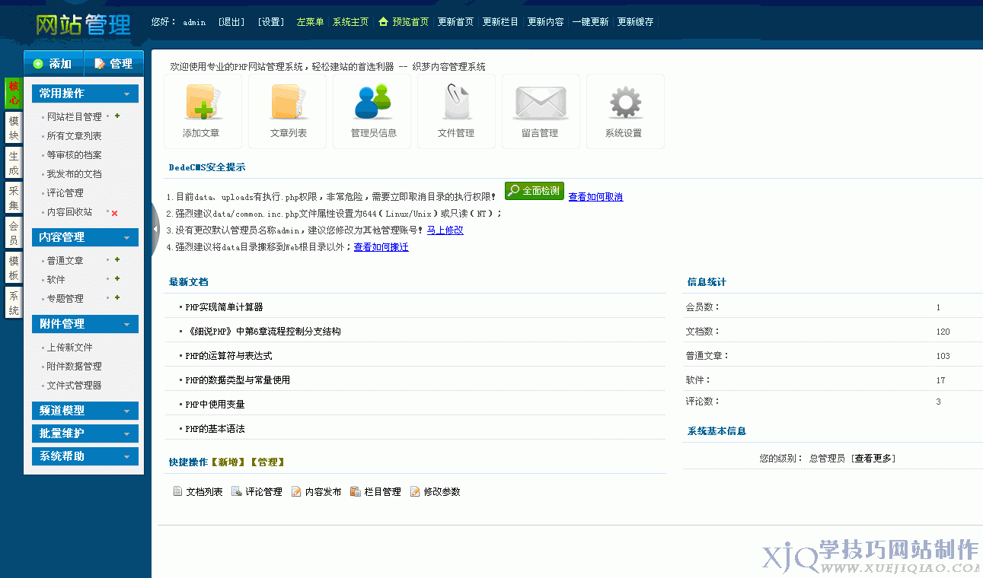
Task: Toggle sidebar with the left collapse arrow
Action: pos(155,229)
